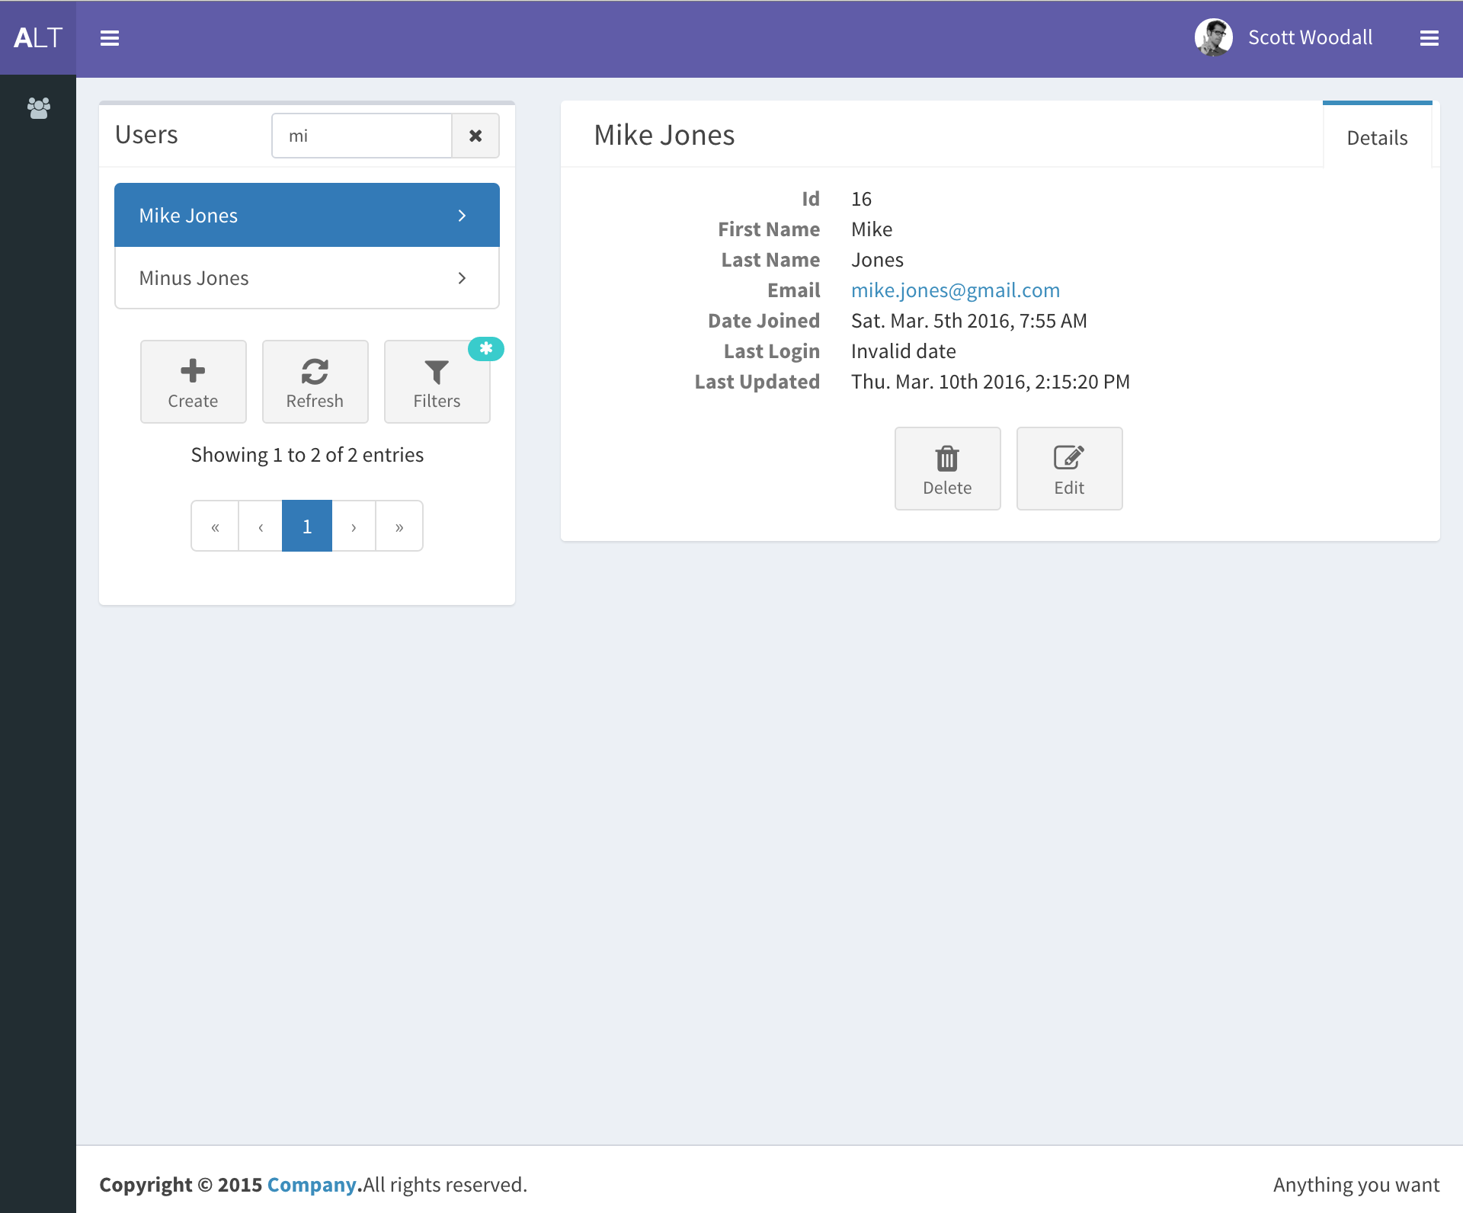Screen dimensions: 1463x1213
Task: Edit Mike Jones with pencil button
Action: 1069,469
